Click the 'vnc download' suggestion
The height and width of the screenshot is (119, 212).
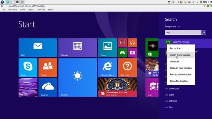pos(172,89)
